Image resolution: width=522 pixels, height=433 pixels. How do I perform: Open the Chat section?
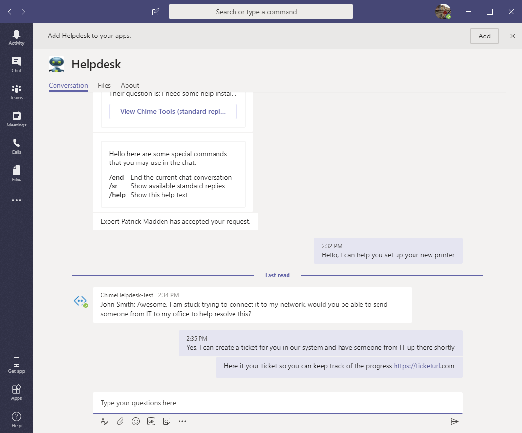17,65
